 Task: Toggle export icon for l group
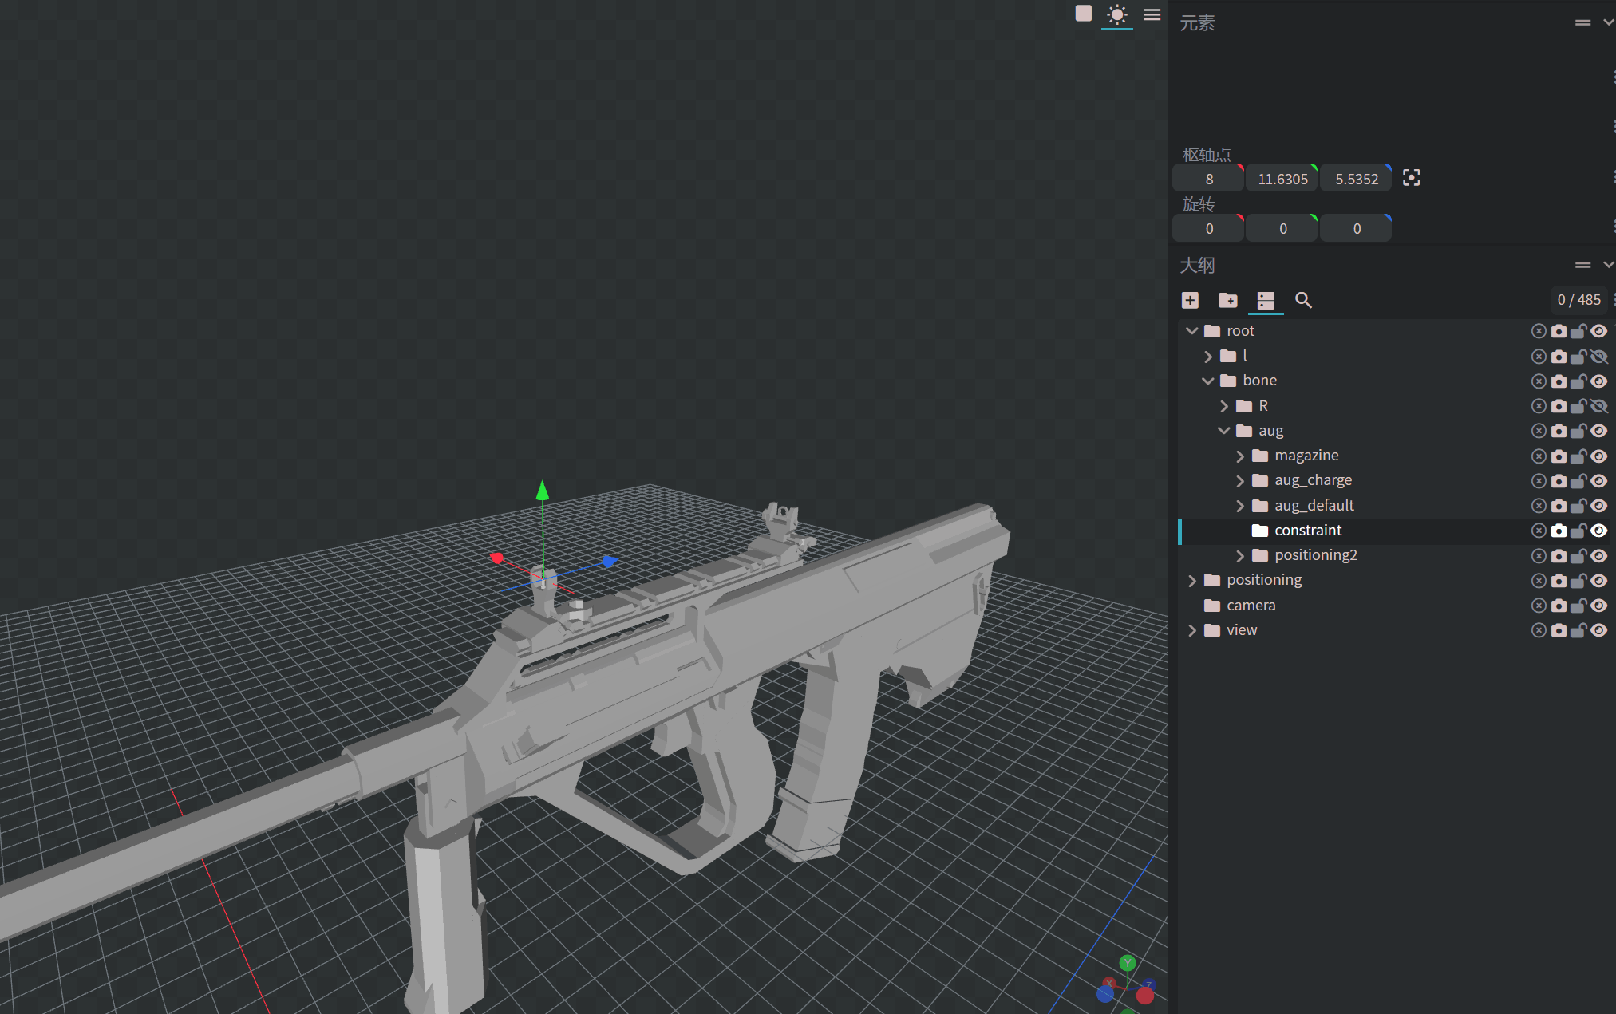click(1539, 357)
